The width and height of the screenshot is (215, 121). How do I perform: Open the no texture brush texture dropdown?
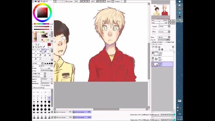(45, 76)
